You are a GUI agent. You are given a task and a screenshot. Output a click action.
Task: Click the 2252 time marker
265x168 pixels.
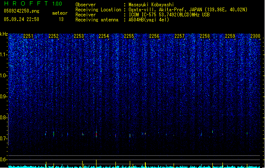click(x=54, y=36)
